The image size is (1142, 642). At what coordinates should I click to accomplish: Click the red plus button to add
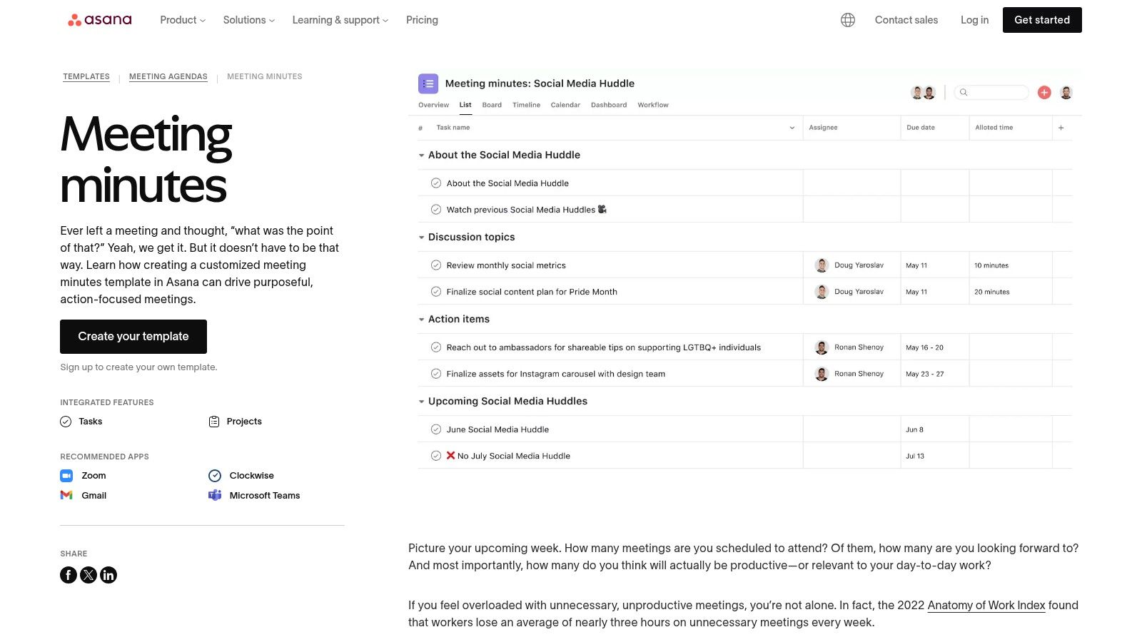pos(1044,92)
